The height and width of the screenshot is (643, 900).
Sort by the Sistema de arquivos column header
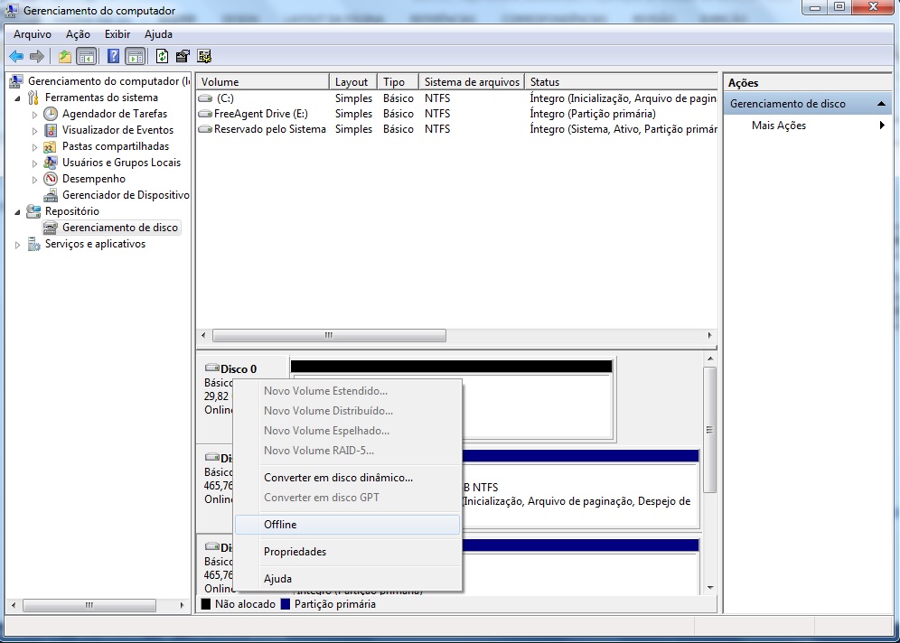coord(470,82)
